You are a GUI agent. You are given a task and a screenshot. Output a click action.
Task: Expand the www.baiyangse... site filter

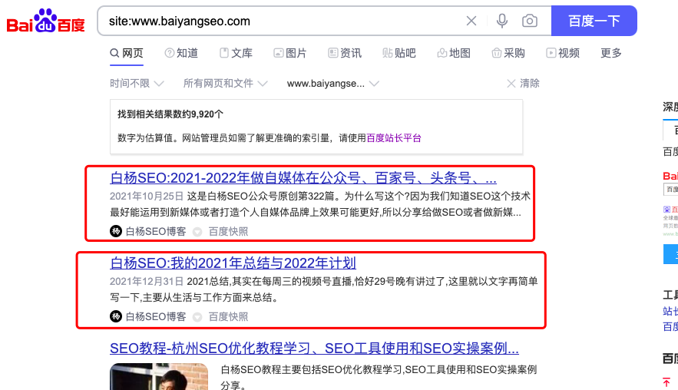click(x=333, y=84)
